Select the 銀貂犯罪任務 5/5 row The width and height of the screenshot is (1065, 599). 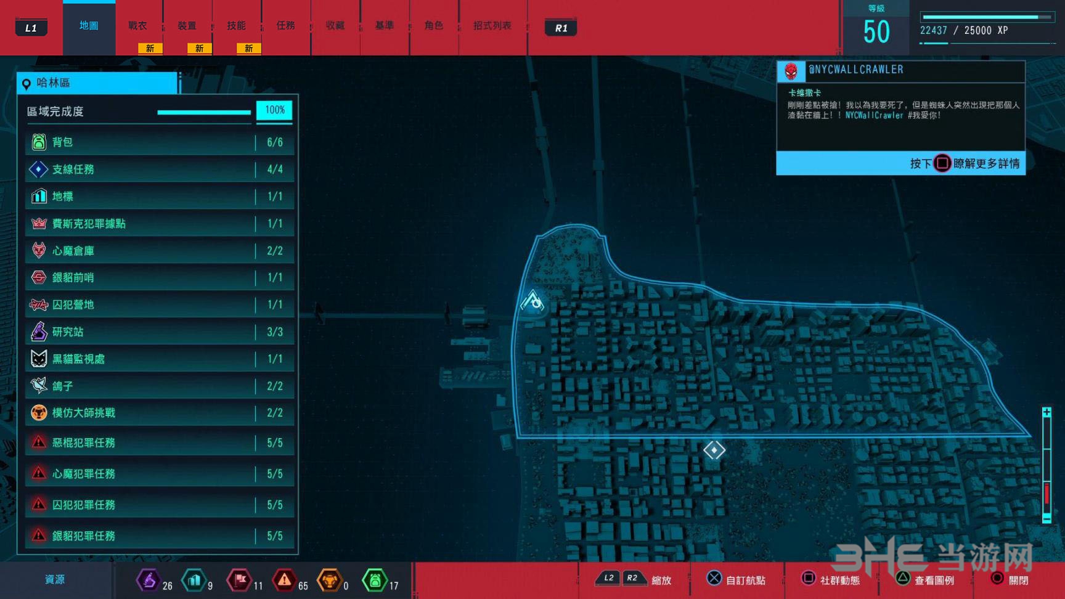[160, 536]
